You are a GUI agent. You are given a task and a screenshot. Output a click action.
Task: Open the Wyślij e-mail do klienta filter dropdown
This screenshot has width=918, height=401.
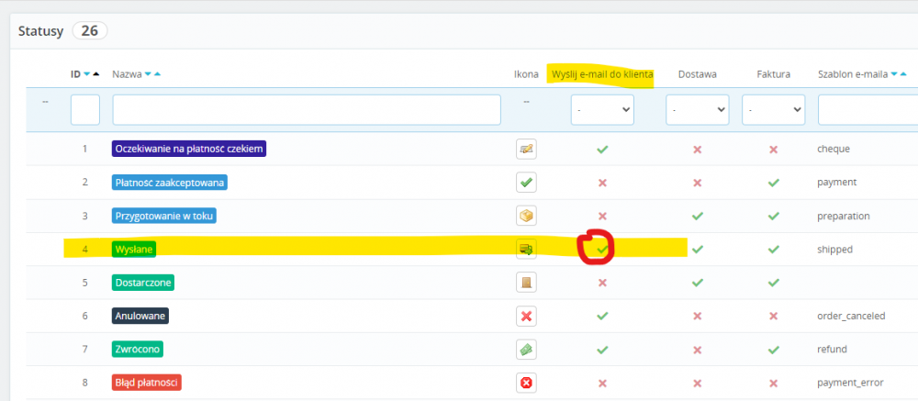pyautogui.click(x=602, y=109)
